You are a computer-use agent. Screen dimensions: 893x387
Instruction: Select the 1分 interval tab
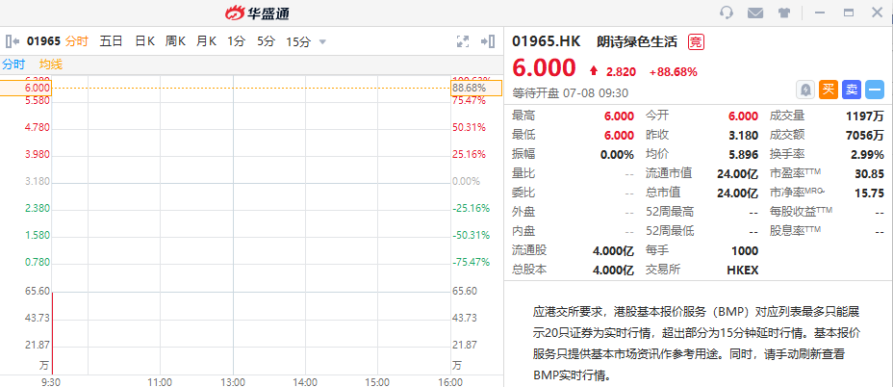[x=236, y=41]
